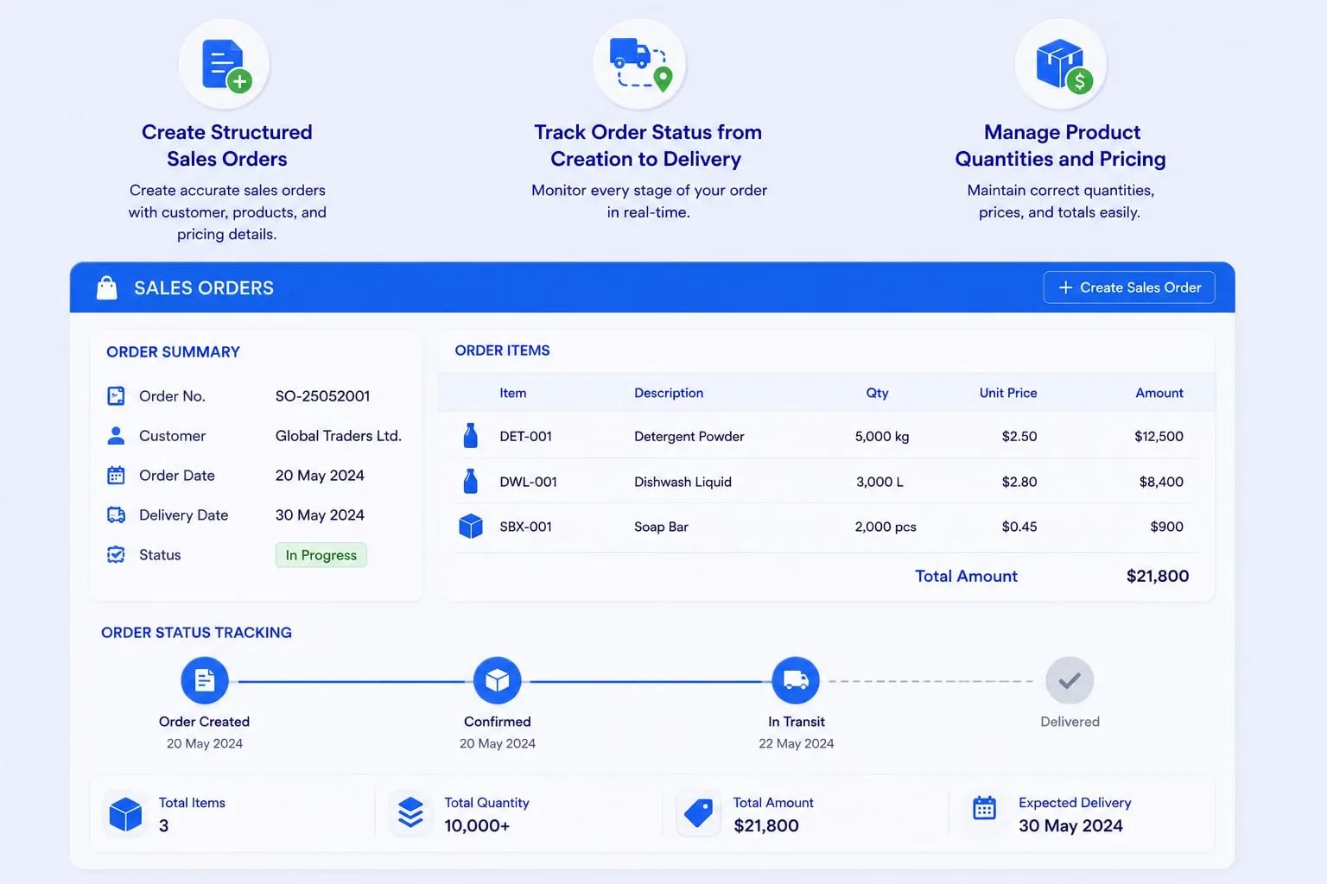The image size is (1327, 884).
Task: Click the 2,000 pcs quantity cell
Action: (x=886, y=527)
